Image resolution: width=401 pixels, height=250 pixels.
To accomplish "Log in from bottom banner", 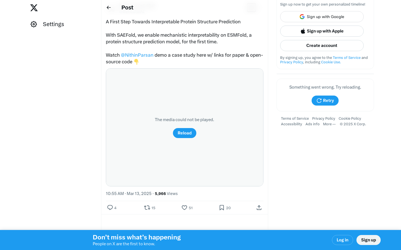I will coord(342,240).
